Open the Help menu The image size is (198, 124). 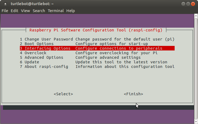pos(71,11)
